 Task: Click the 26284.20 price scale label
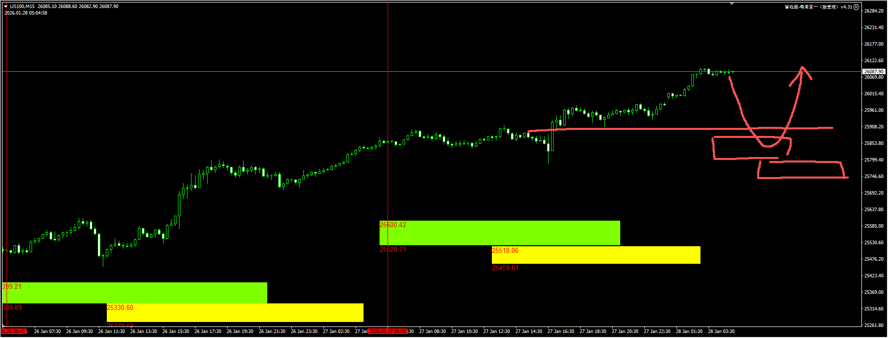tap(873, 11)
